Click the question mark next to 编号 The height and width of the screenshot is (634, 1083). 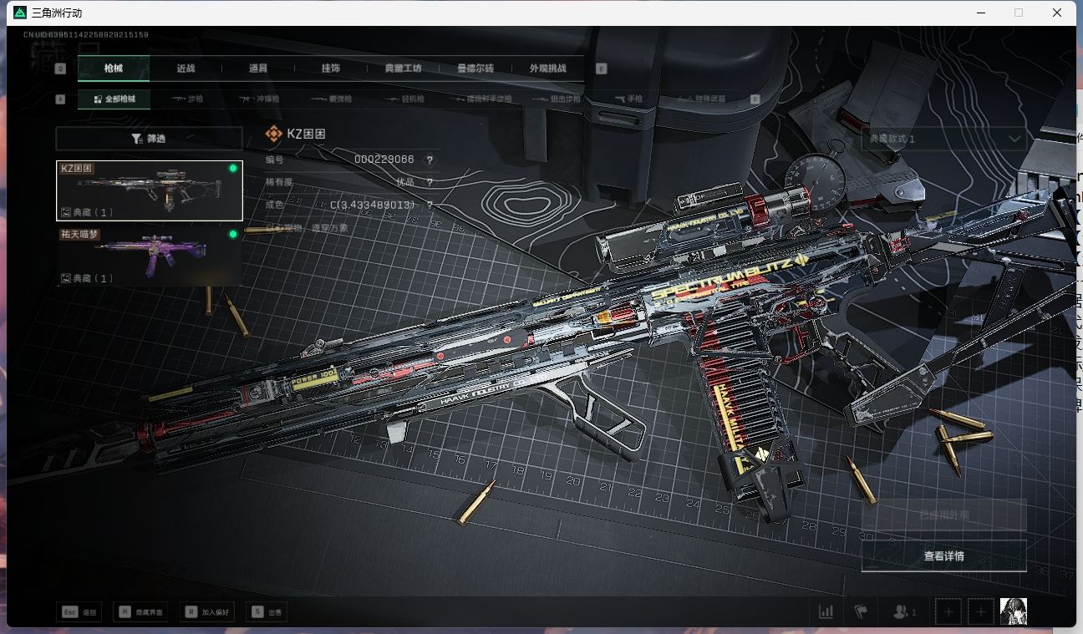pos(430,160)
